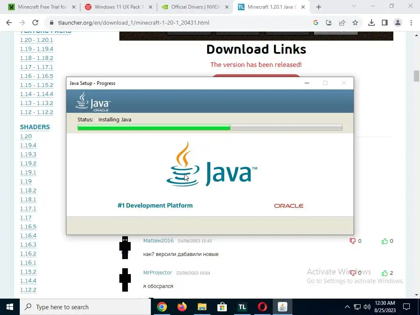Close the Minecraft Free Trial tab

[74, 7]
